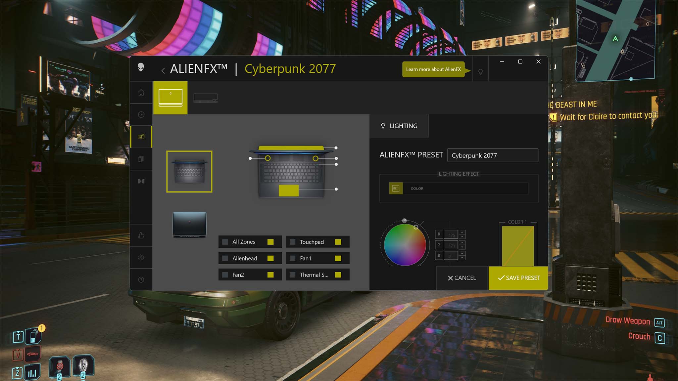
Task: Select the laptop device tab
Action: click(x=170, y=98)
